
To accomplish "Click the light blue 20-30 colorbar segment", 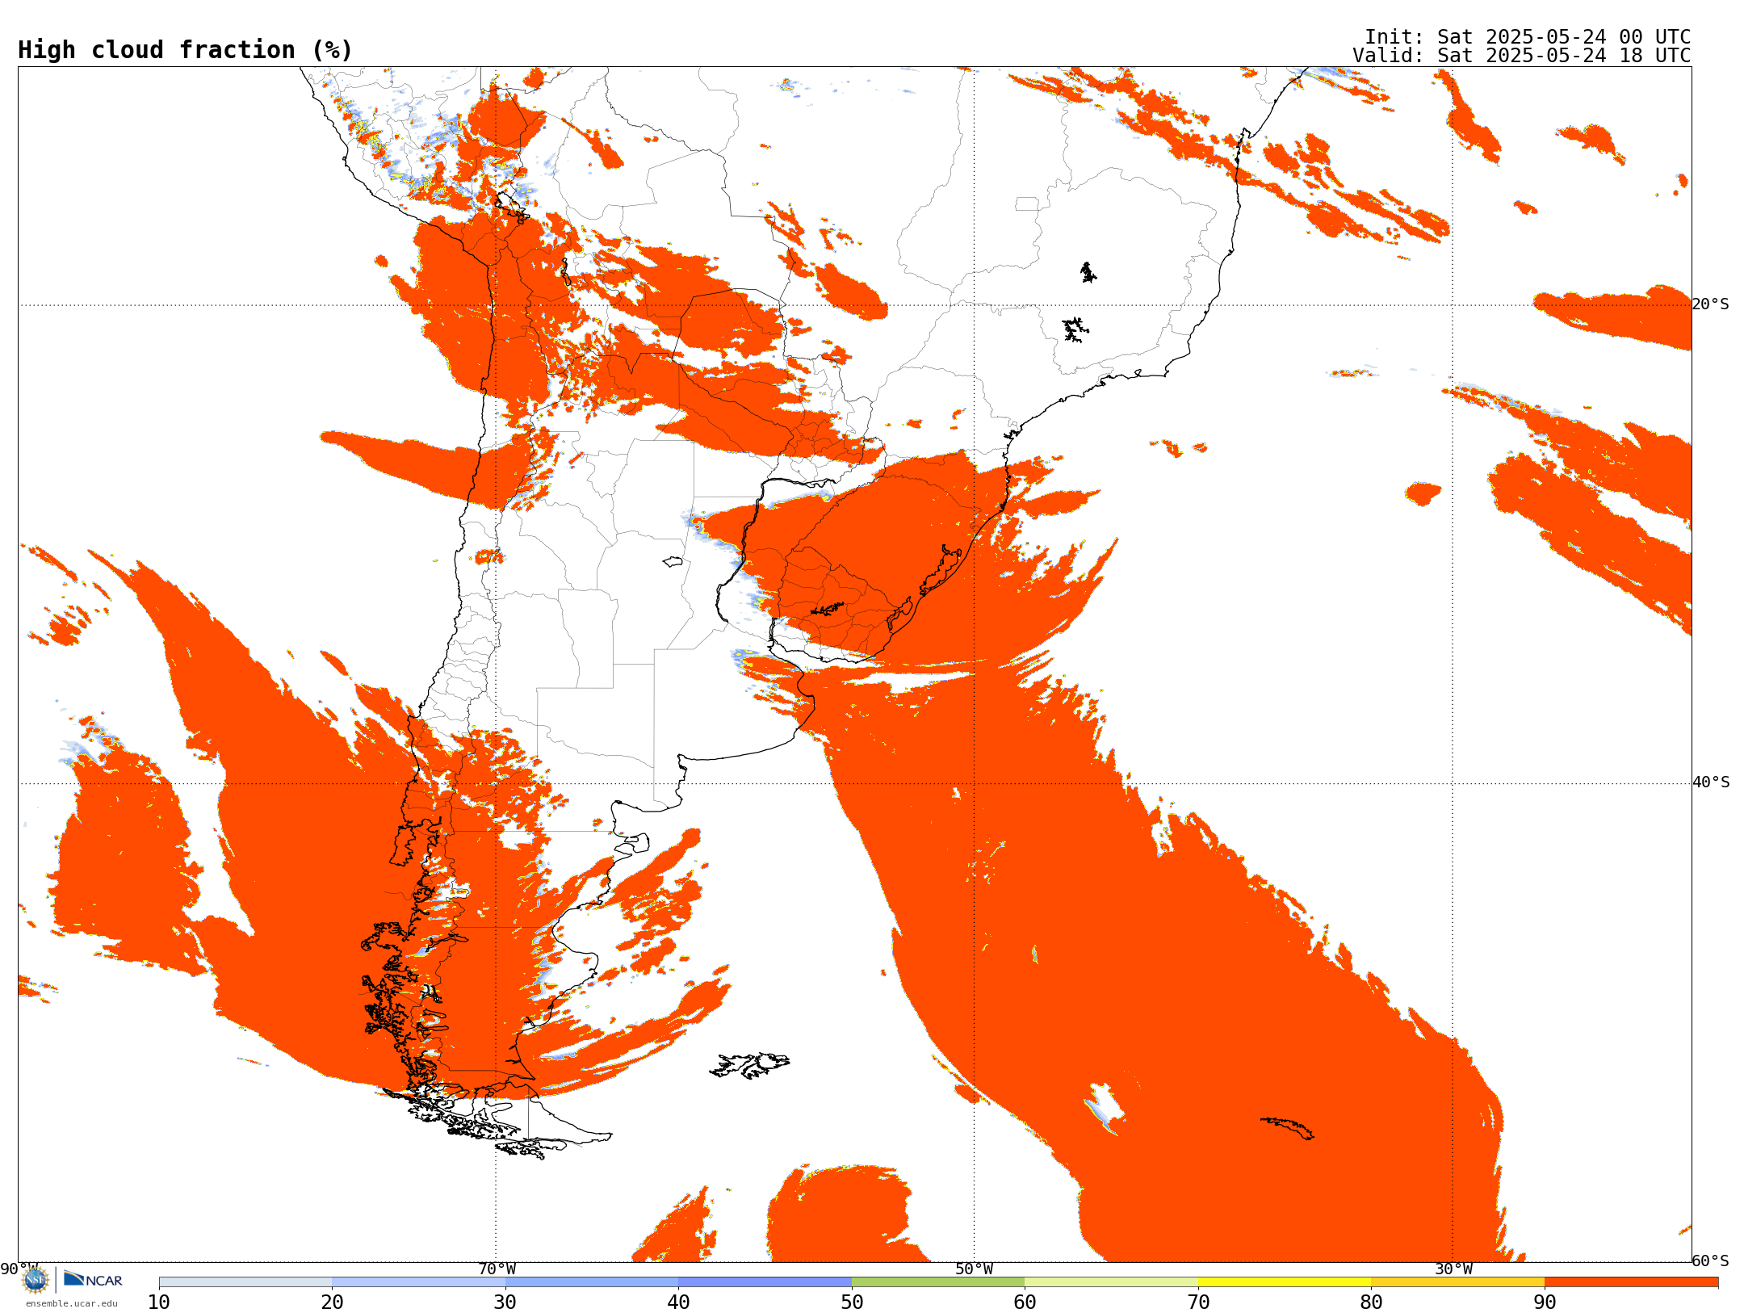I will click(418, 1282).
